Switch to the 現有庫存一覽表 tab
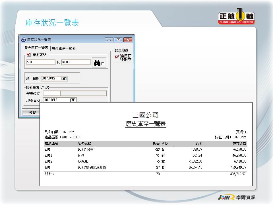This screenshot has width=273, height=205. [64, 48]
